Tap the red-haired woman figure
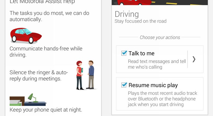This screenshot has width=213, height=116. click(x=80, y=75)
